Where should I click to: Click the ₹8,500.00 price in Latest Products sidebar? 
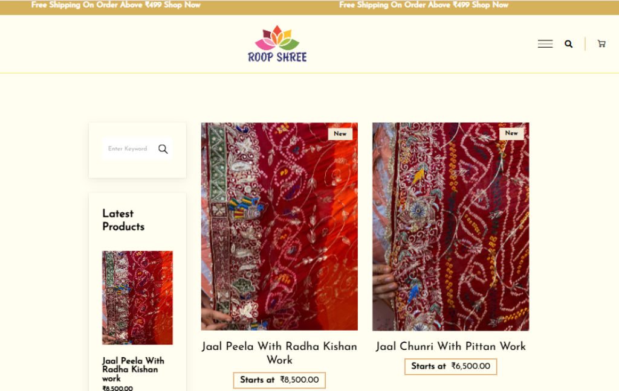(x=118, y=388)
